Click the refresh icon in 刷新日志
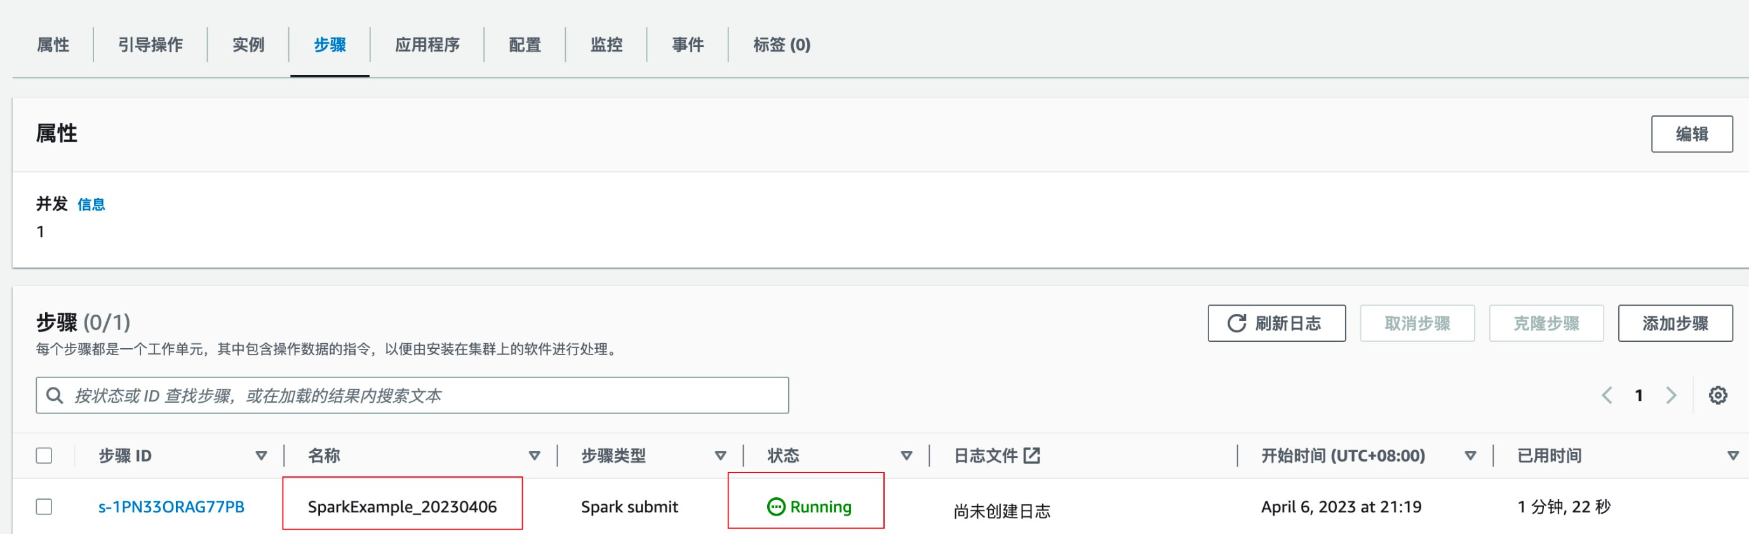 [1236, 323]
